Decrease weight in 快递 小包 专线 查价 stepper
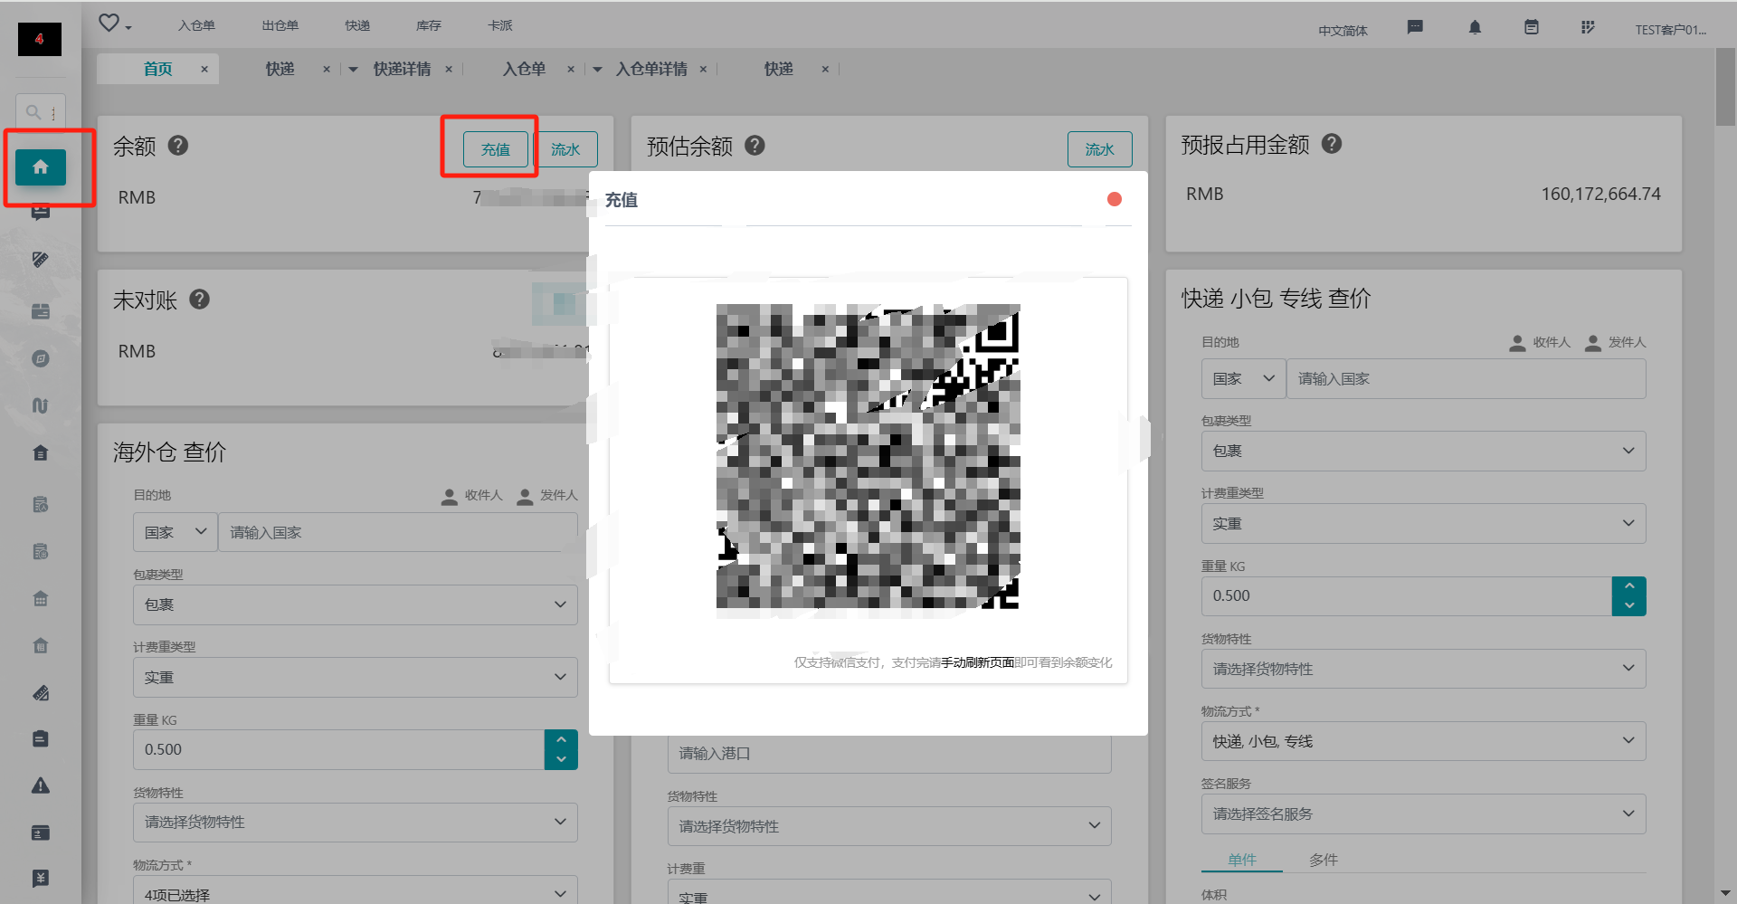Screen dimensions: 1737x904 [x=1629, y=606]
